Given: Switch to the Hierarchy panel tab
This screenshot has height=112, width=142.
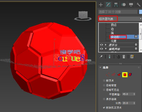Looking at the screenshot, I should [x=116, y=5].
